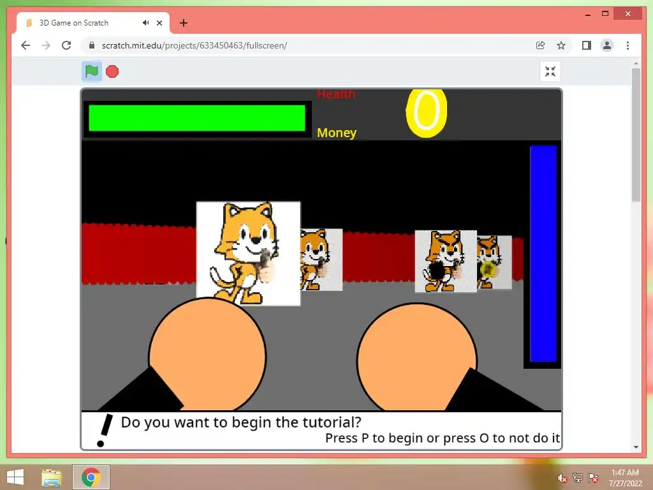Click the red Health label

click(x=336, y=94)
